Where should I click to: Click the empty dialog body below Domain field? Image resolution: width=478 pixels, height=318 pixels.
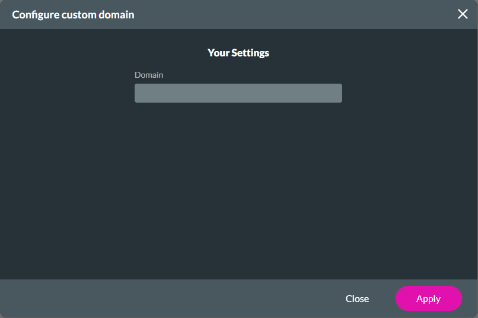[238, 190]
